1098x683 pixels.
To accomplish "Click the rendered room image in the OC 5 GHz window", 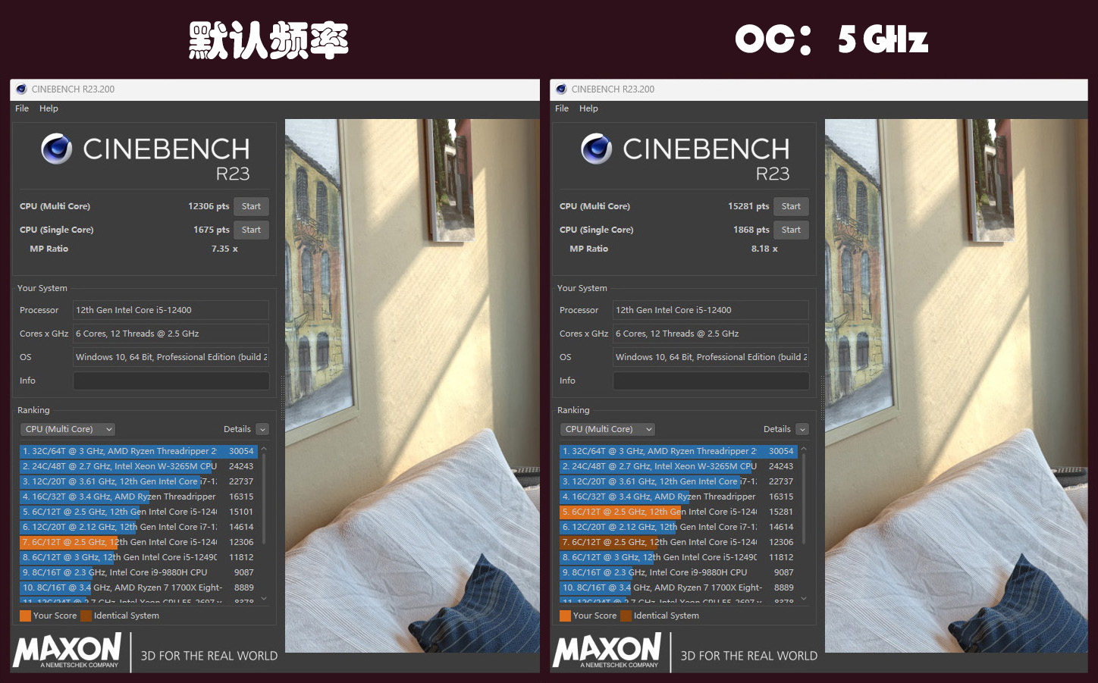I will click(x=955, y=386).
